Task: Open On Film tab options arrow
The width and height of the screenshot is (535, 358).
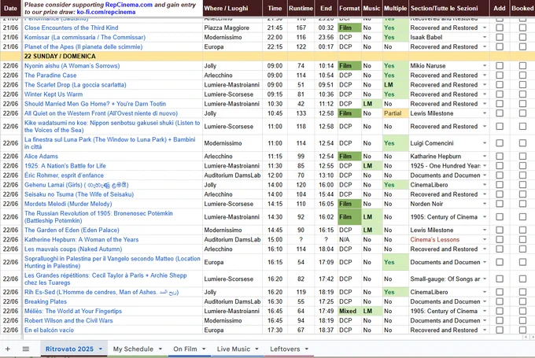Action: pyautogui.click(x=204, y=349)
